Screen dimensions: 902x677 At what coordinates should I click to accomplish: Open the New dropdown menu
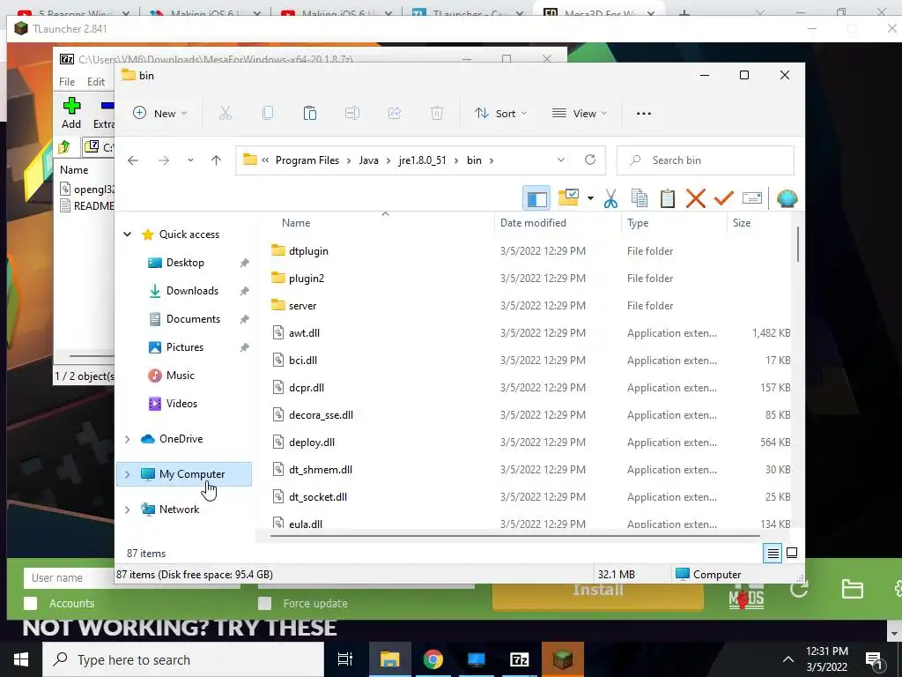coord(160,114)
